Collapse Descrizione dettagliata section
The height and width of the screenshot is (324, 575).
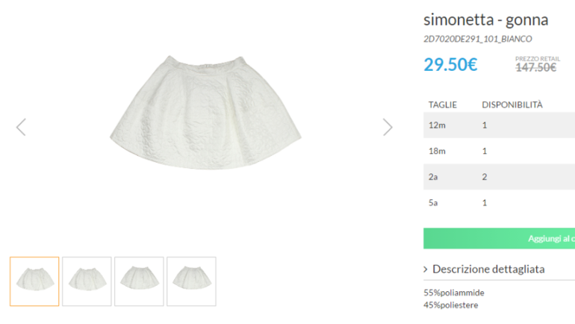pyautogui.click(x=488, y=269)
